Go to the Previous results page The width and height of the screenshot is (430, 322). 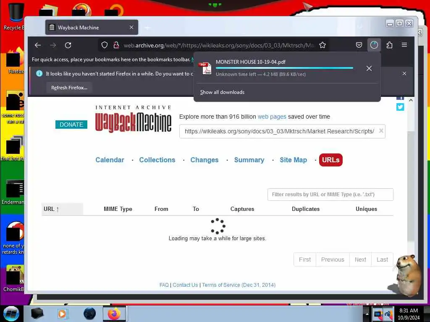(333, 260)
